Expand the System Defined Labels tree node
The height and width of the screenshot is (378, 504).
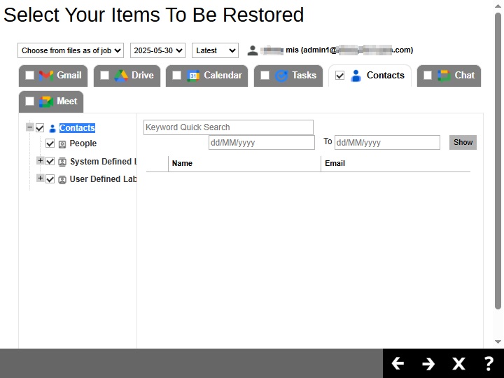click(40, 161)
